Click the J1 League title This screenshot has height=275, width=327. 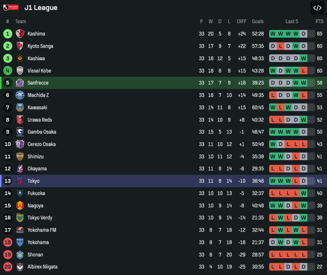41,8
